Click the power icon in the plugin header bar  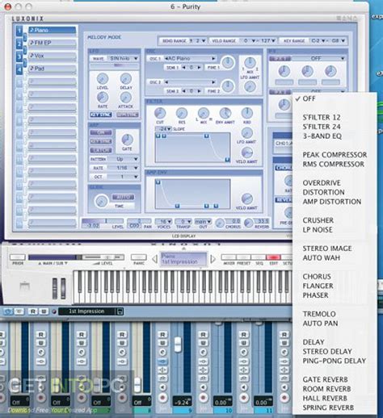pyautogui.click(x=8, y=311)
